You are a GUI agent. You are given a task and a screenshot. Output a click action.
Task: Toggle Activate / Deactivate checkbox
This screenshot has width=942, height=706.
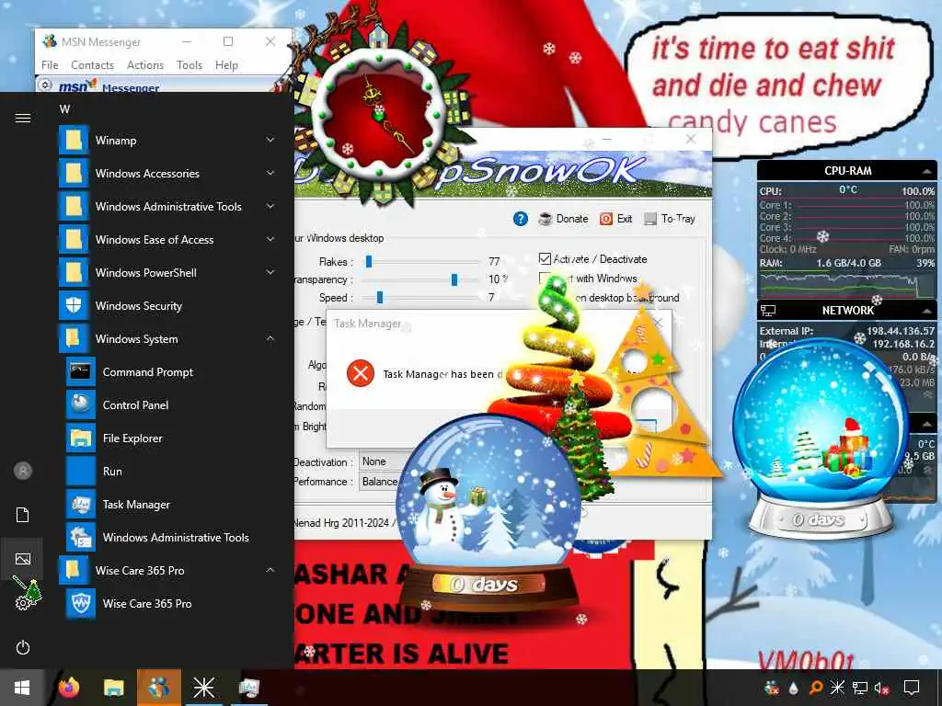[545, 258]
